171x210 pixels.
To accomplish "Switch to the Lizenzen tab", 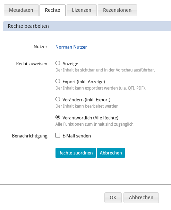I will click(82, 10).
